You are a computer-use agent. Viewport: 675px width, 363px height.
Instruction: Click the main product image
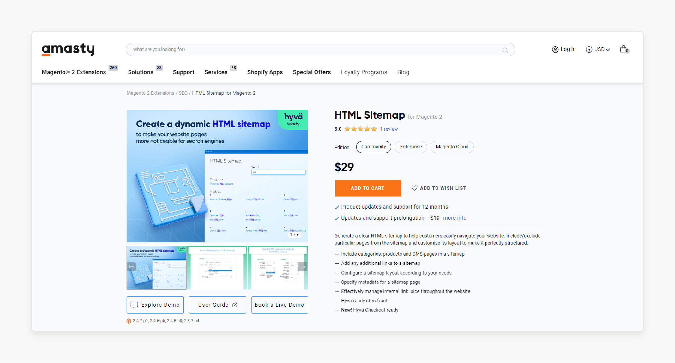(x=217, y=176)
